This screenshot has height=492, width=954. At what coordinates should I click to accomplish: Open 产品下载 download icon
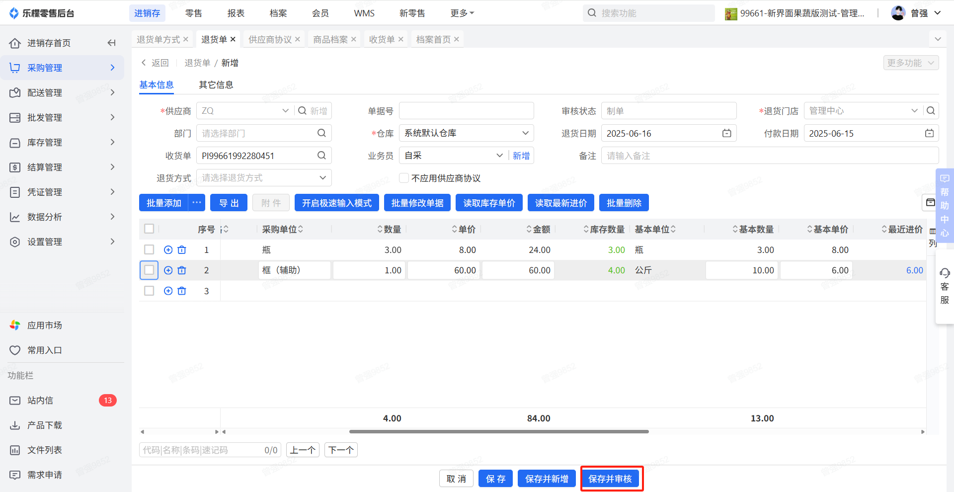pos(15,425)
